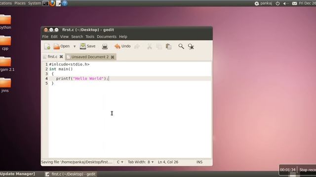Open the Documents menu
The width and height of the screenshot is (316, 177).
click(x=107, y=37)
